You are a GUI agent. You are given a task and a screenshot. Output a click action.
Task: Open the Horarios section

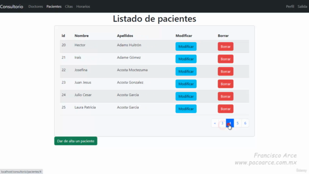click(83, 6)
